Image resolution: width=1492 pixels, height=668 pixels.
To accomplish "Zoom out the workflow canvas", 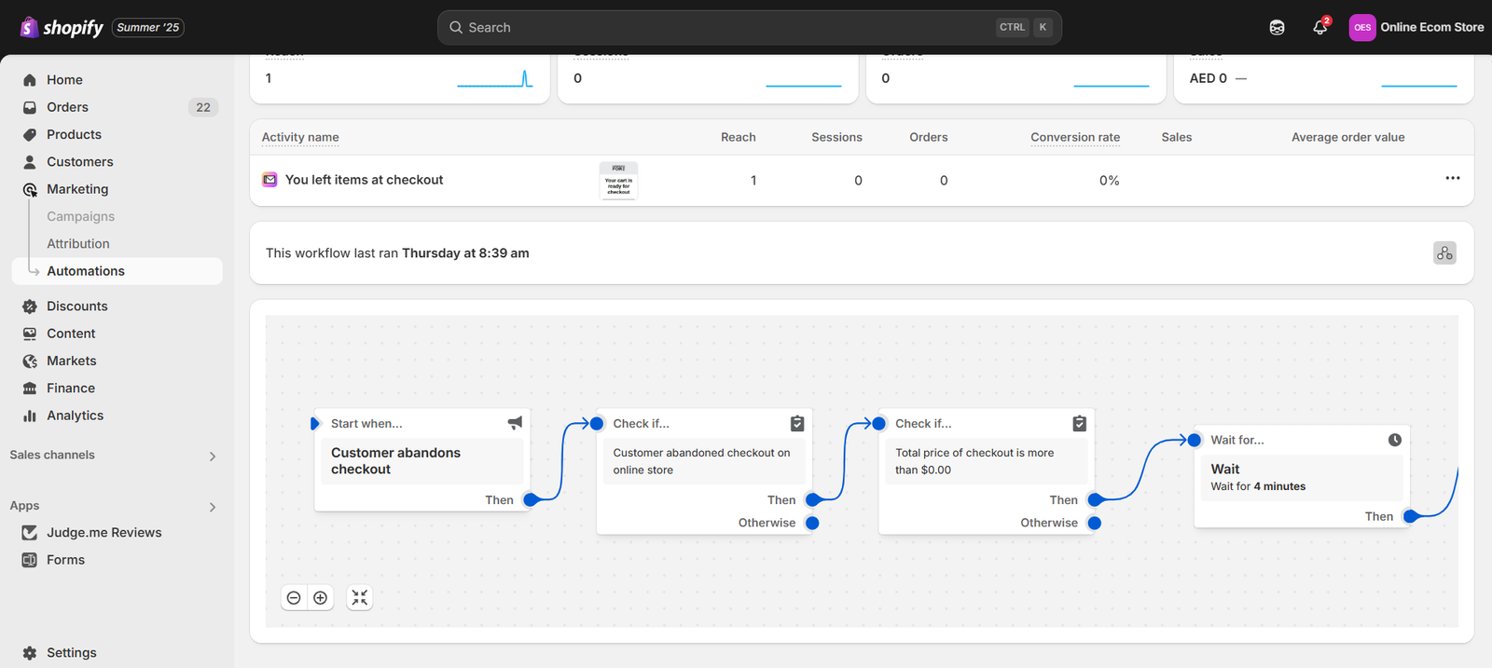I will click(294, 598).
